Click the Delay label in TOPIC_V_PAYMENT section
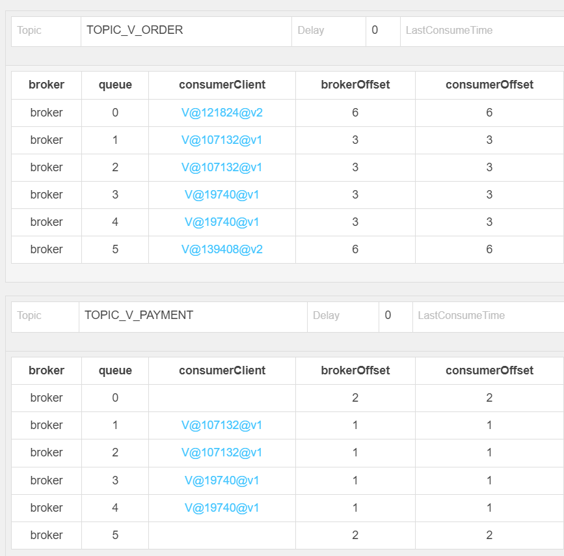This screenshot has width=564, height=556. pyautogui.click(x=327, y=316)
